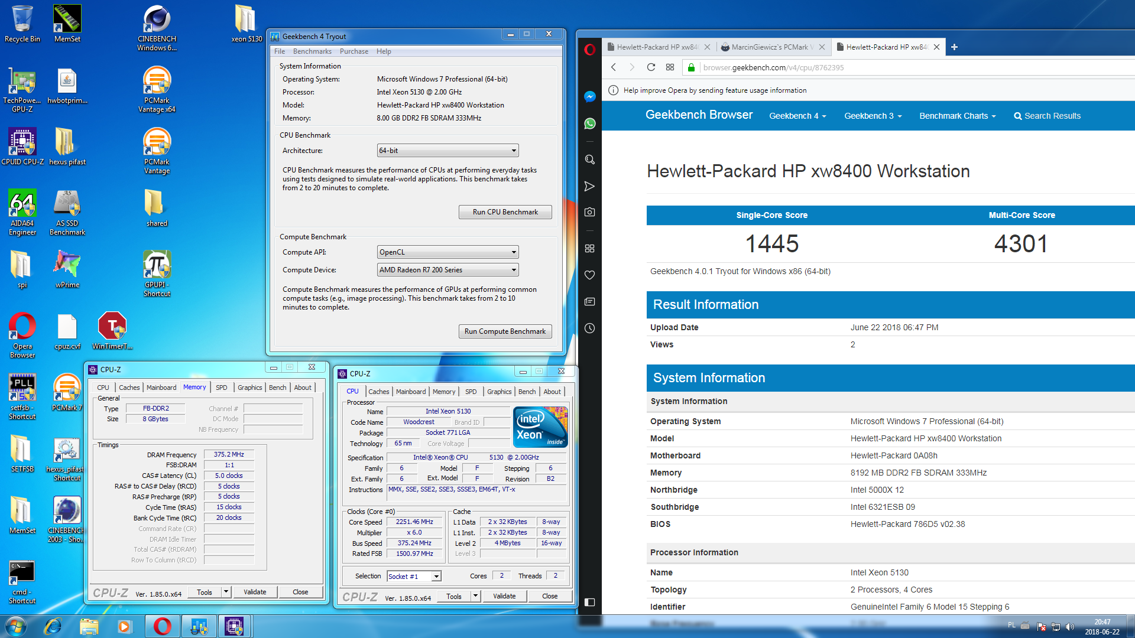
Task: Switch to SPD tab in Memory CPU-Z window
Action: pos(221,388)
